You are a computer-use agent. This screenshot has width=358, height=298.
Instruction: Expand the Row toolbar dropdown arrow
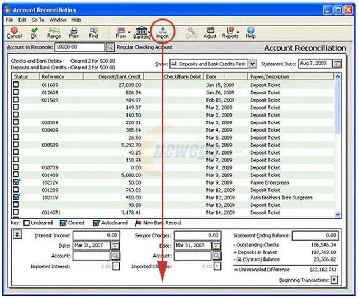click(129, 32)
